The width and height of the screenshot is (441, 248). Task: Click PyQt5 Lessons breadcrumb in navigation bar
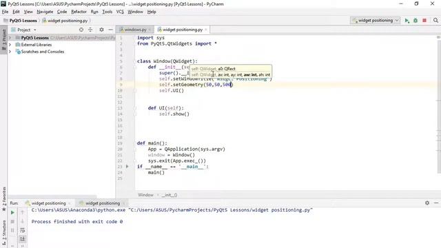click(23, 21)
